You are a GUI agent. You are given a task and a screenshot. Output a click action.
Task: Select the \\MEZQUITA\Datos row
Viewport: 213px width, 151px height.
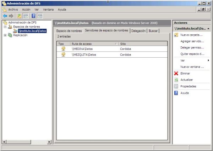click(x=112, y=55)
